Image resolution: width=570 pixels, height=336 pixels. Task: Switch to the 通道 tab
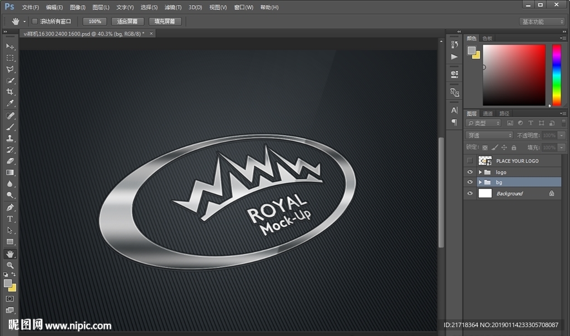point(488,113)
